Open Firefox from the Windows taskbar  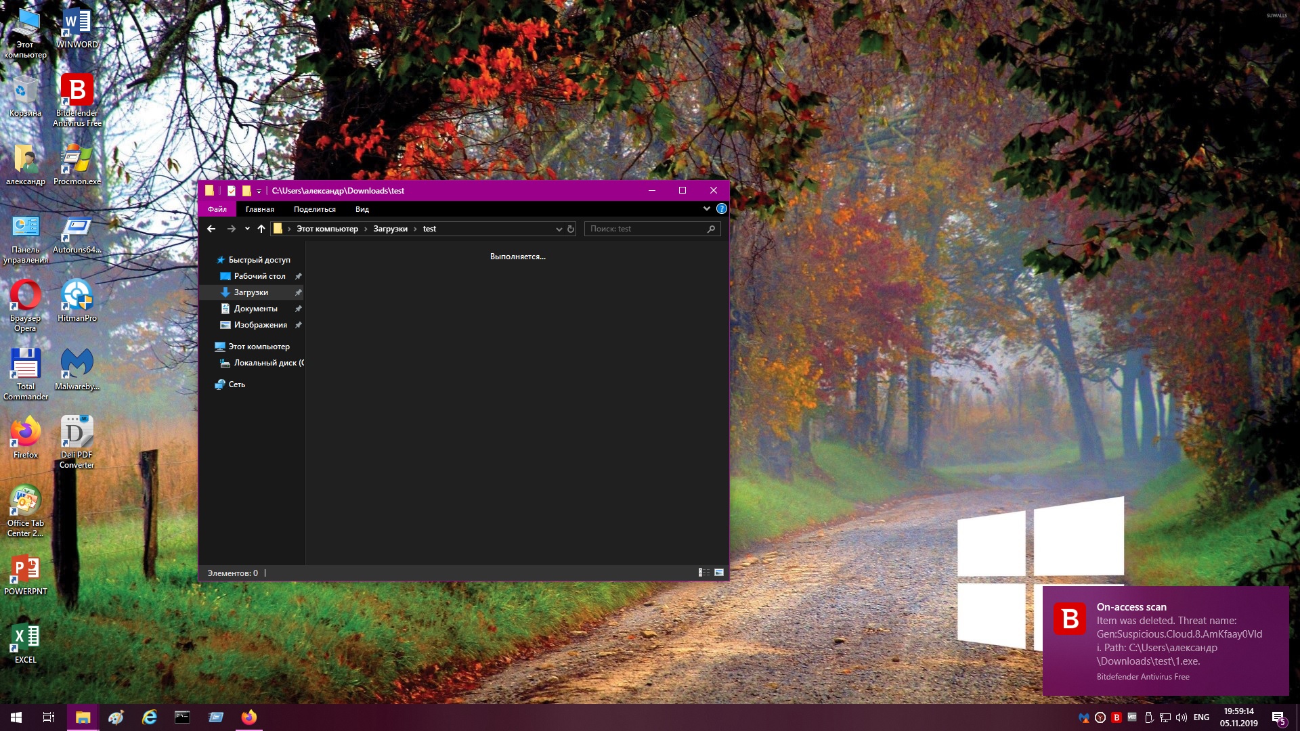tap(249, 717)
